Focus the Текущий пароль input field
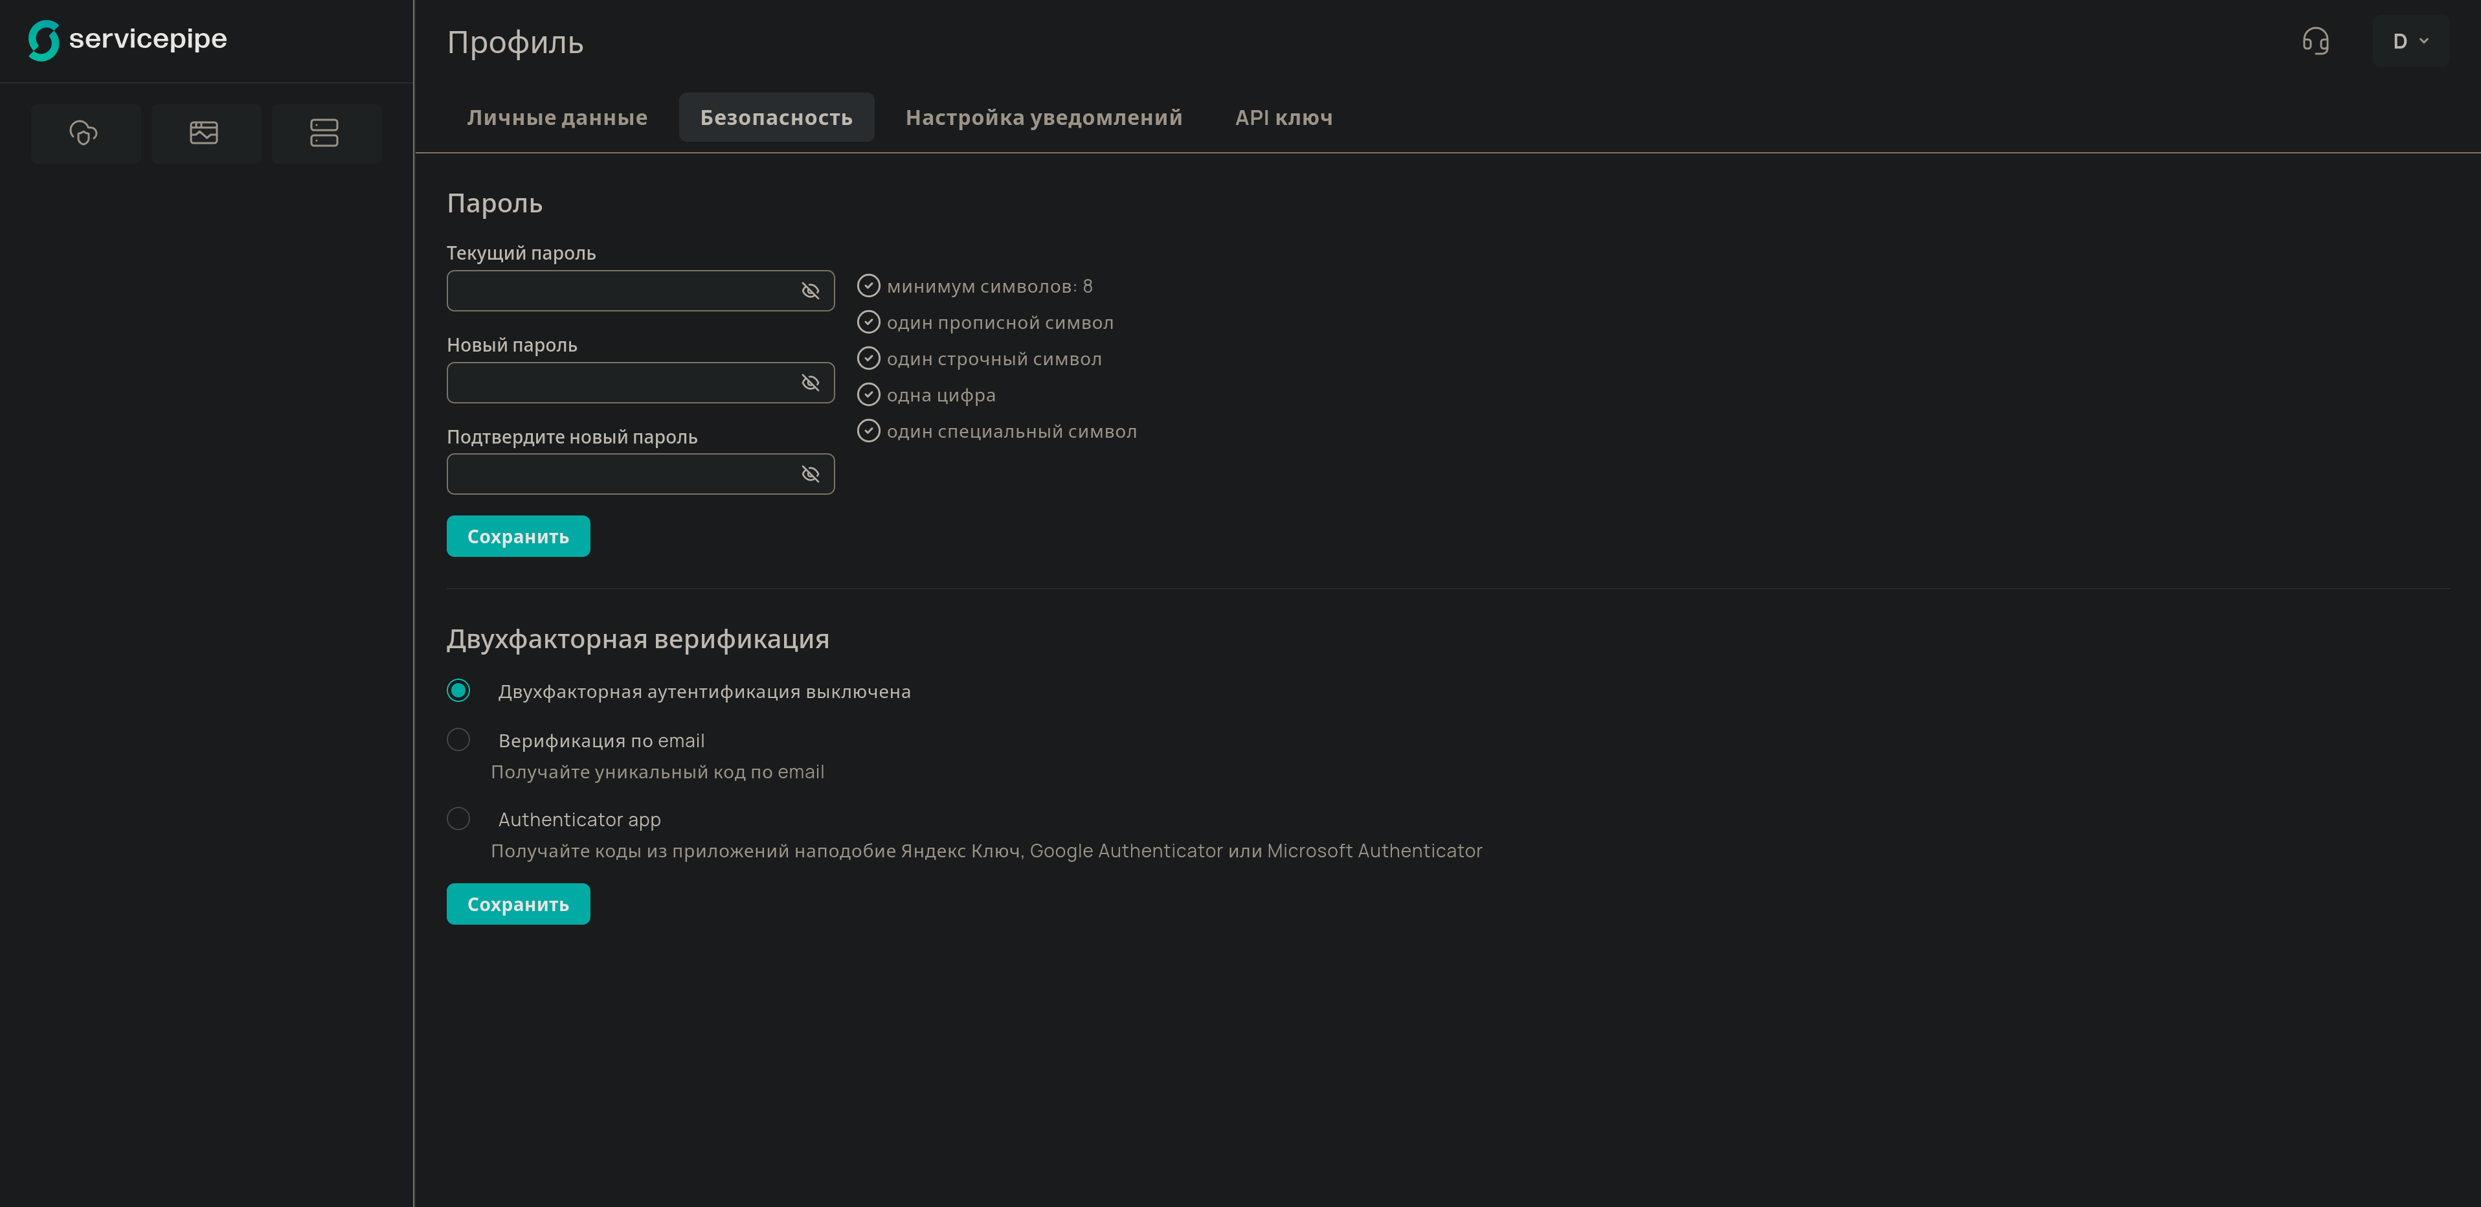Screen dimensions: 2481x1207 616,291
